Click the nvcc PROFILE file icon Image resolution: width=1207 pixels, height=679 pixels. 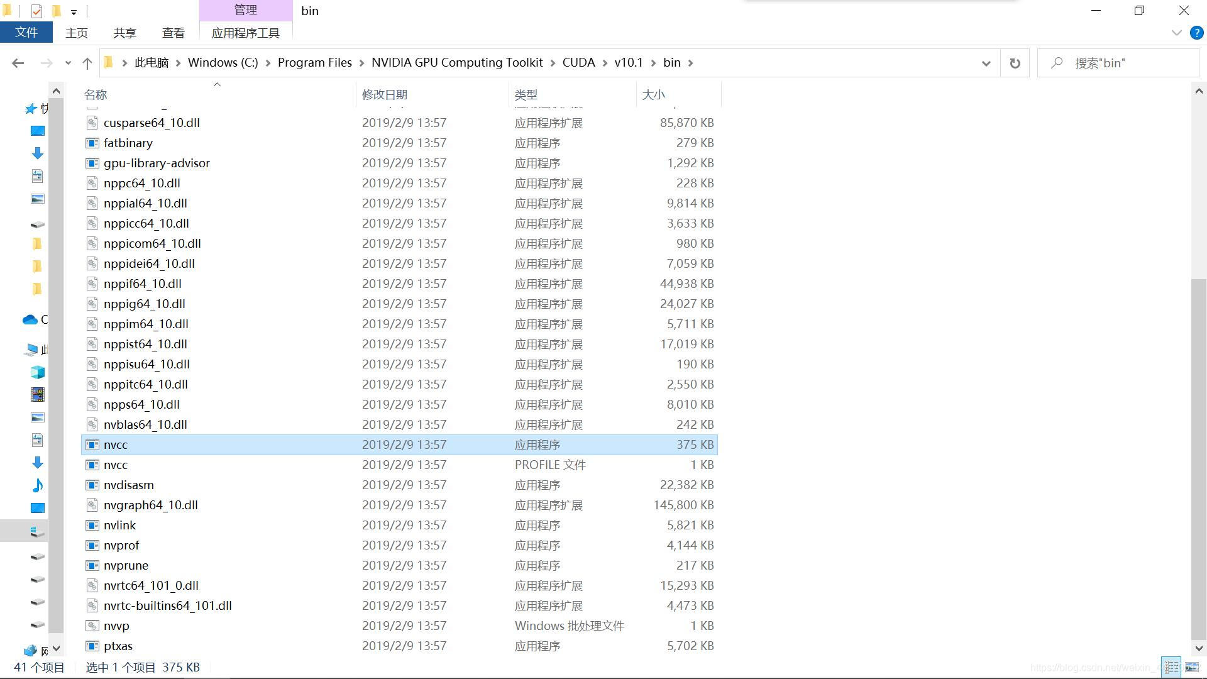(x=92, y=465)
